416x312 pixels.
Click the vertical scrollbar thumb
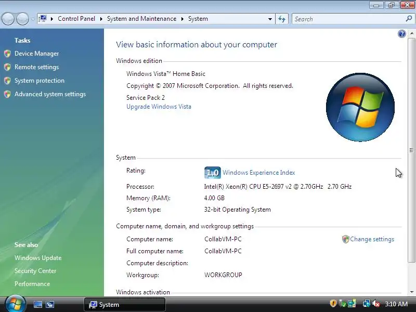(411, 150)
